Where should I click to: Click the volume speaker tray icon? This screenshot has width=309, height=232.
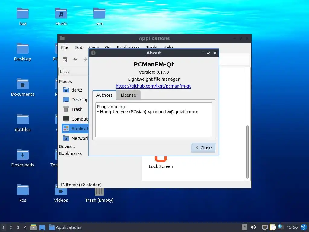[x=253, y=227]
